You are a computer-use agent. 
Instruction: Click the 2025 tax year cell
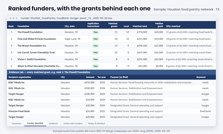tap(102, 111)
